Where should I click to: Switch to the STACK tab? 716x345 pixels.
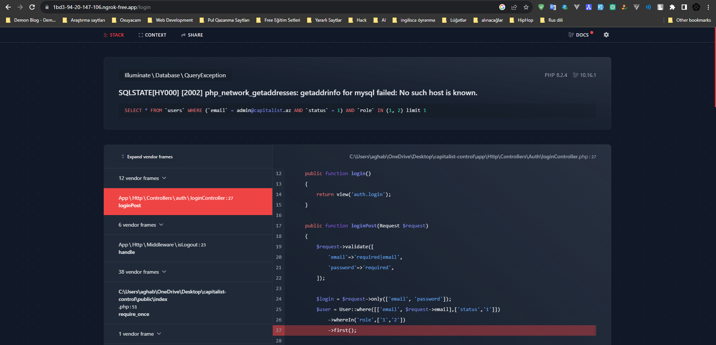(114, 35)
